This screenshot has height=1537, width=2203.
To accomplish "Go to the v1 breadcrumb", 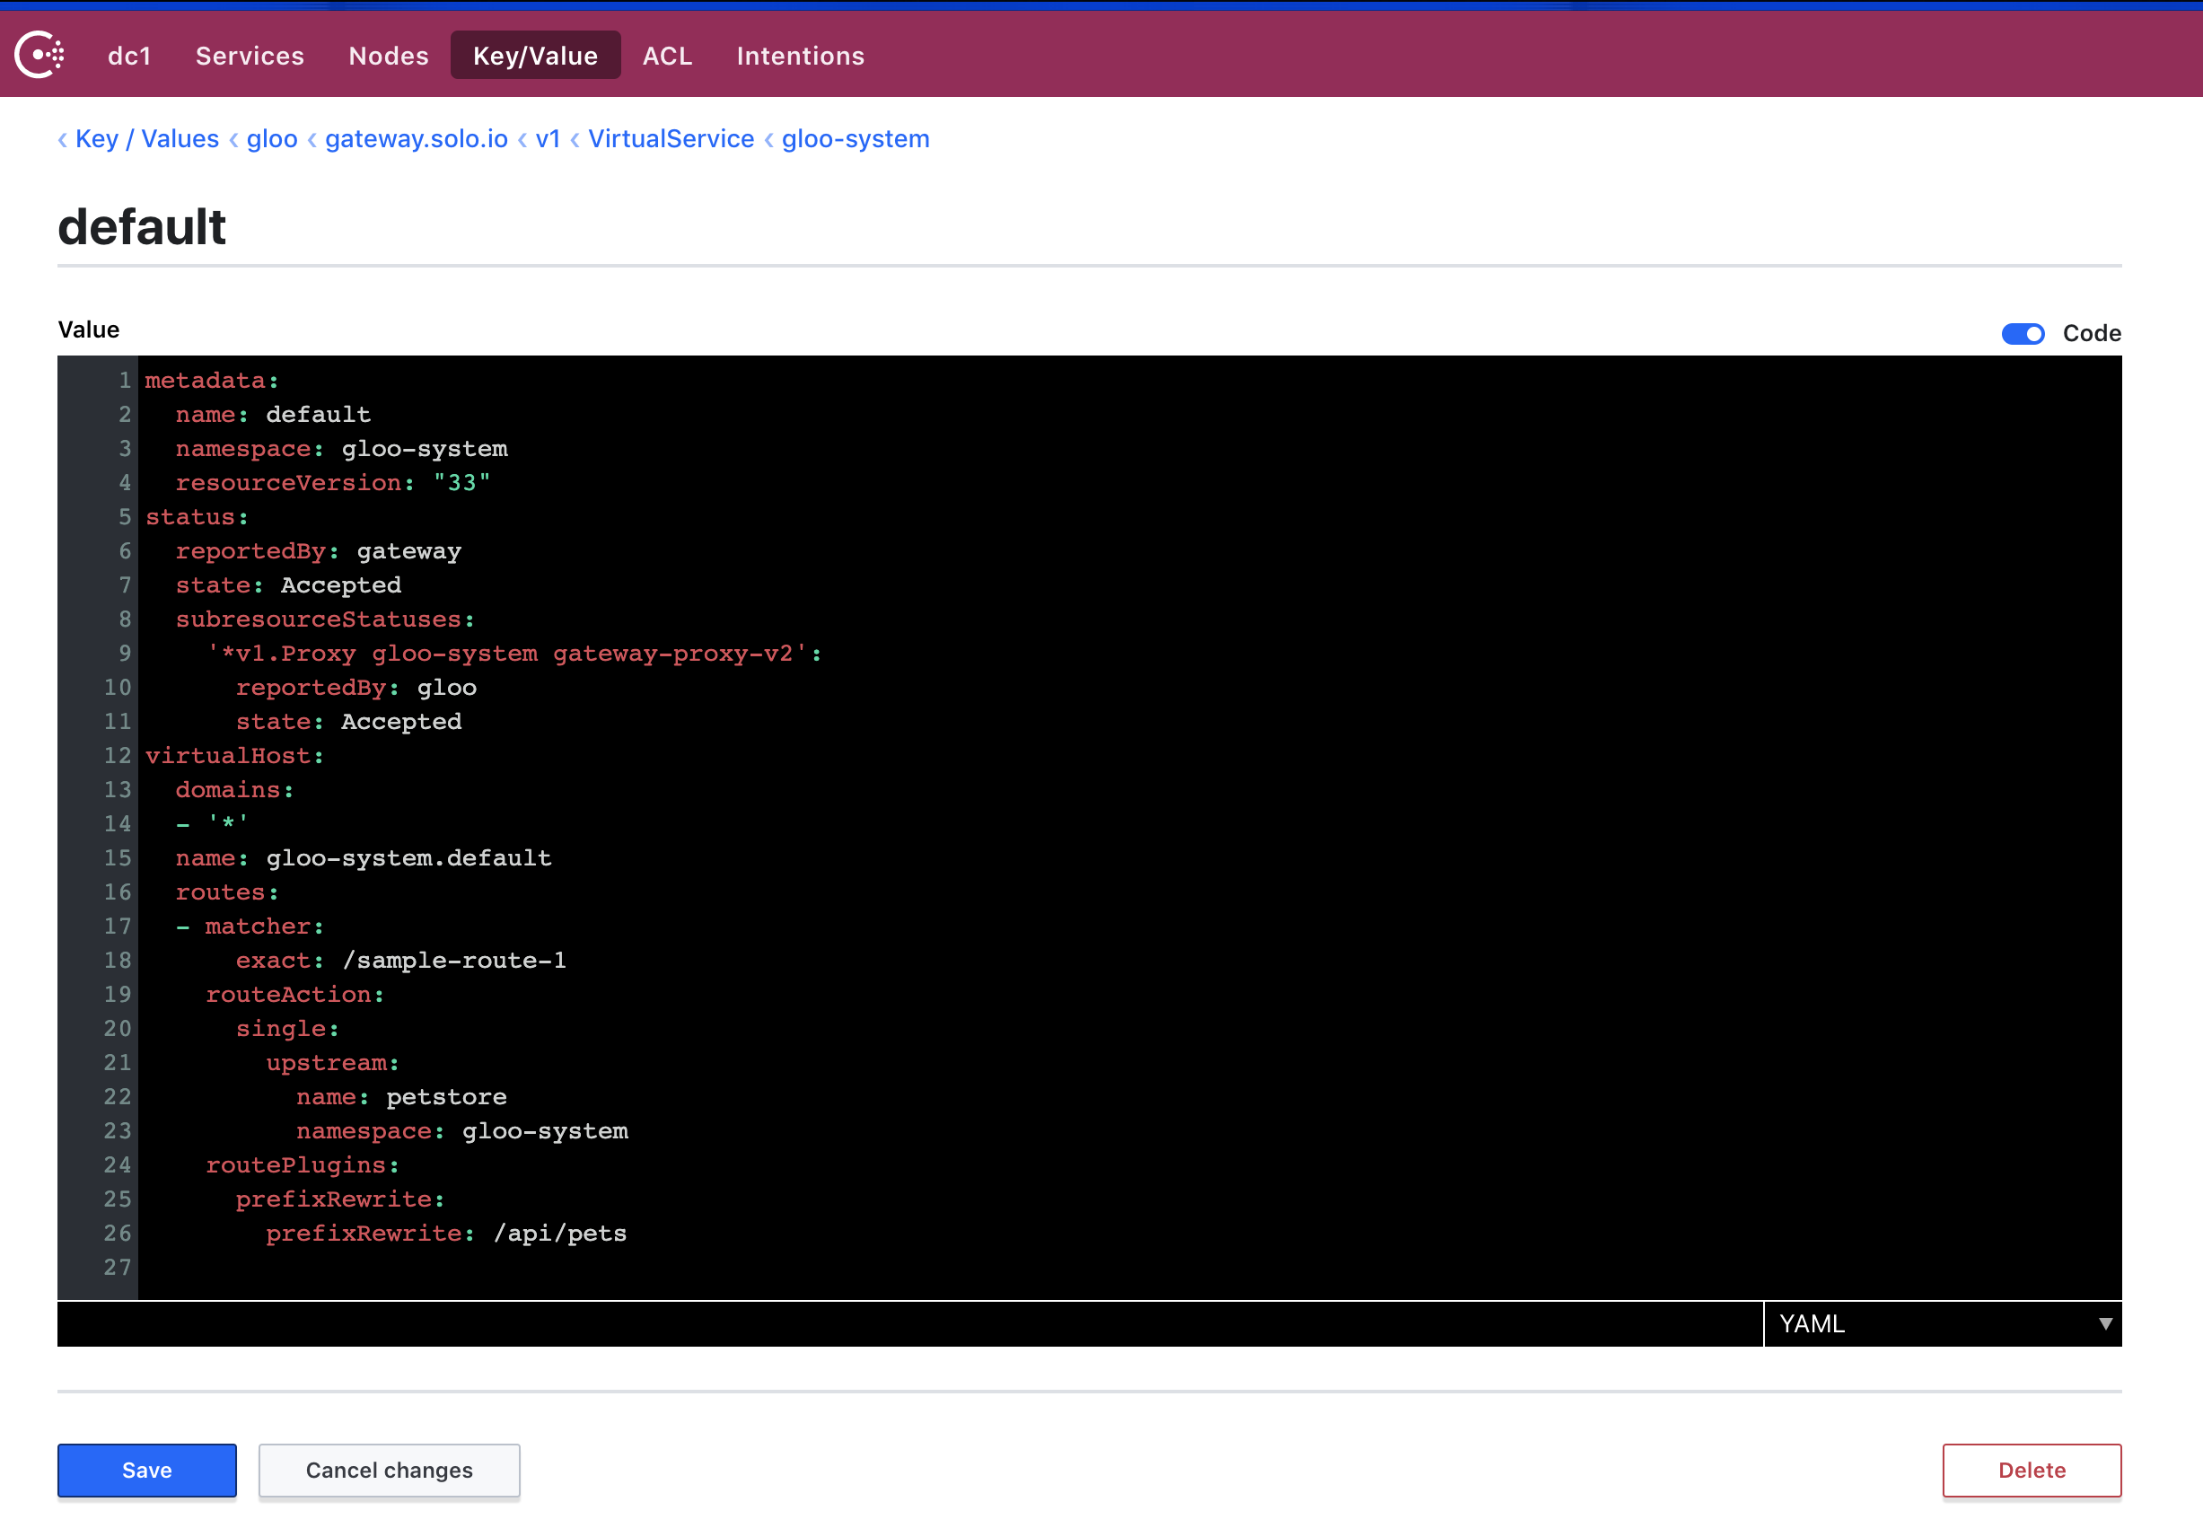I will pos(548,139).
